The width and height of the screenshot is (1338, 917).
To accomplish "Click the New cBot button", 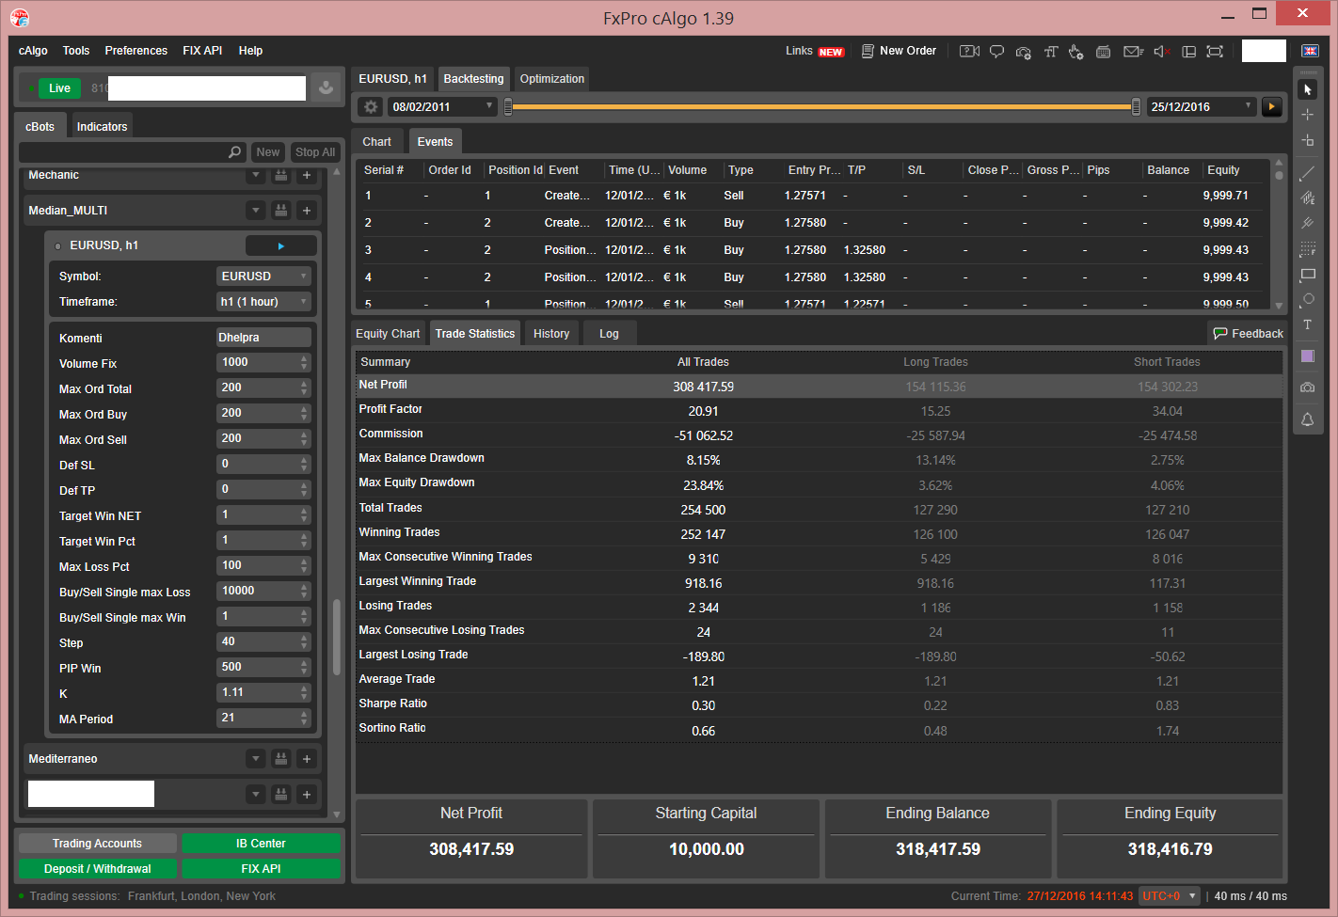I will point(268,152).
